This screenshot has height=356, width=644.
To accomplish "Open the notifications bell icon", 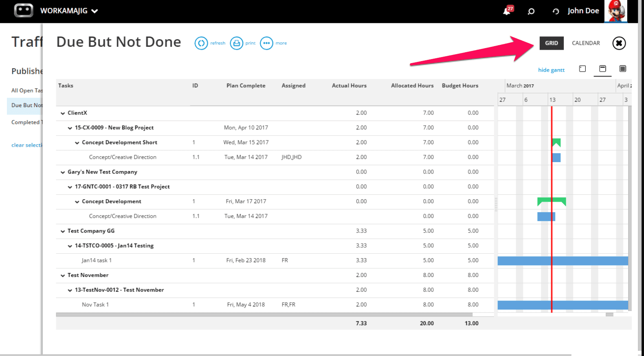I will [507, 11].
